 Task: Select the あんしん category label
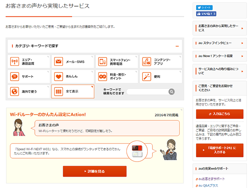pyautogui.click(x=72, y=76)
